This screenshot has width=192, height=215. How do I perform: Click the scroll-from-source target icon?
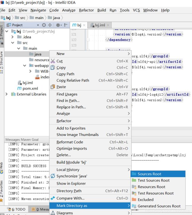pyautogui.click(x=44, y=25)
